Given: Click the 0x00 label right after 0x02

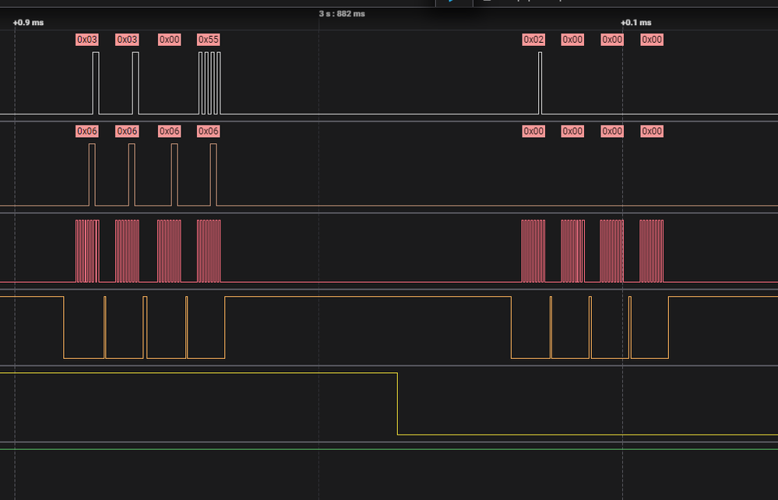Looking at the screenshot, I should (572, 40).
